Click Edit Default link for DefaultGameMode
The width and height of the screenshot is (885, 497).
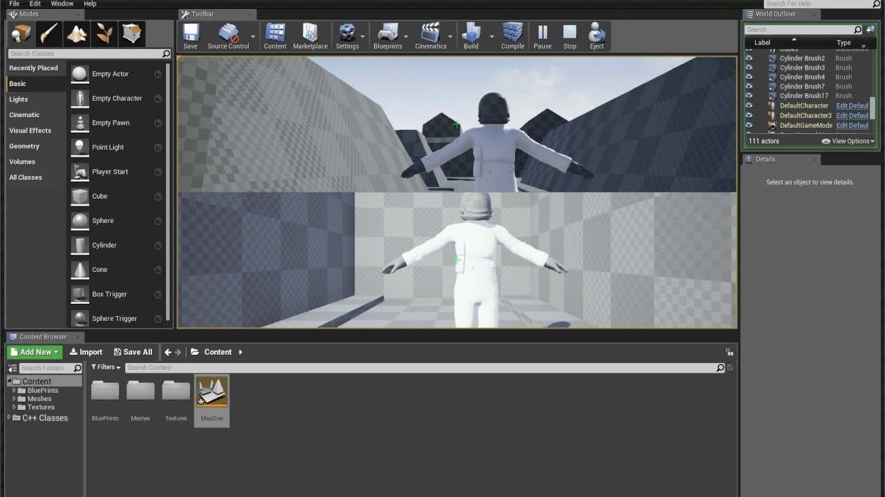(852, 126)
